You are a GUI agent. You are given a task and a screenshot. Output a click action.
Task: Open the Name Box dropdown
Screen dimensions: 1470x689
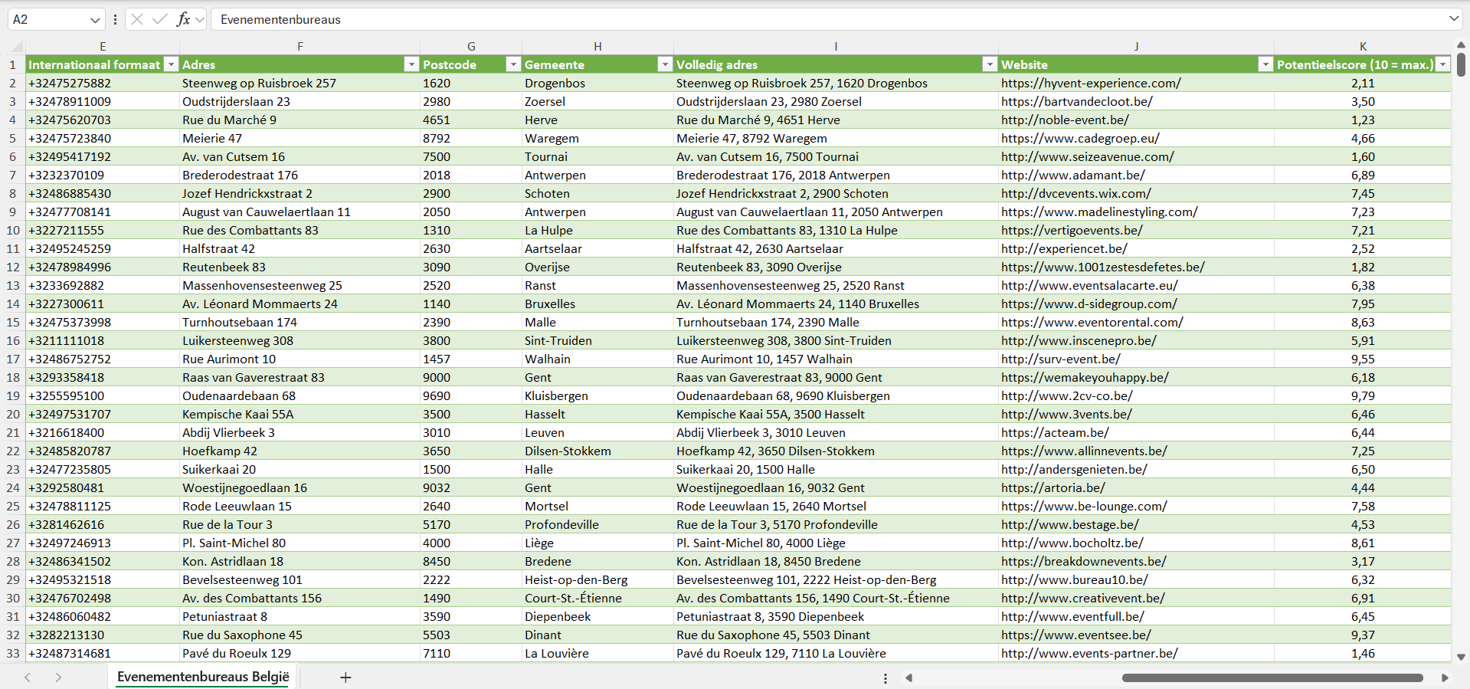pos(95,20)
